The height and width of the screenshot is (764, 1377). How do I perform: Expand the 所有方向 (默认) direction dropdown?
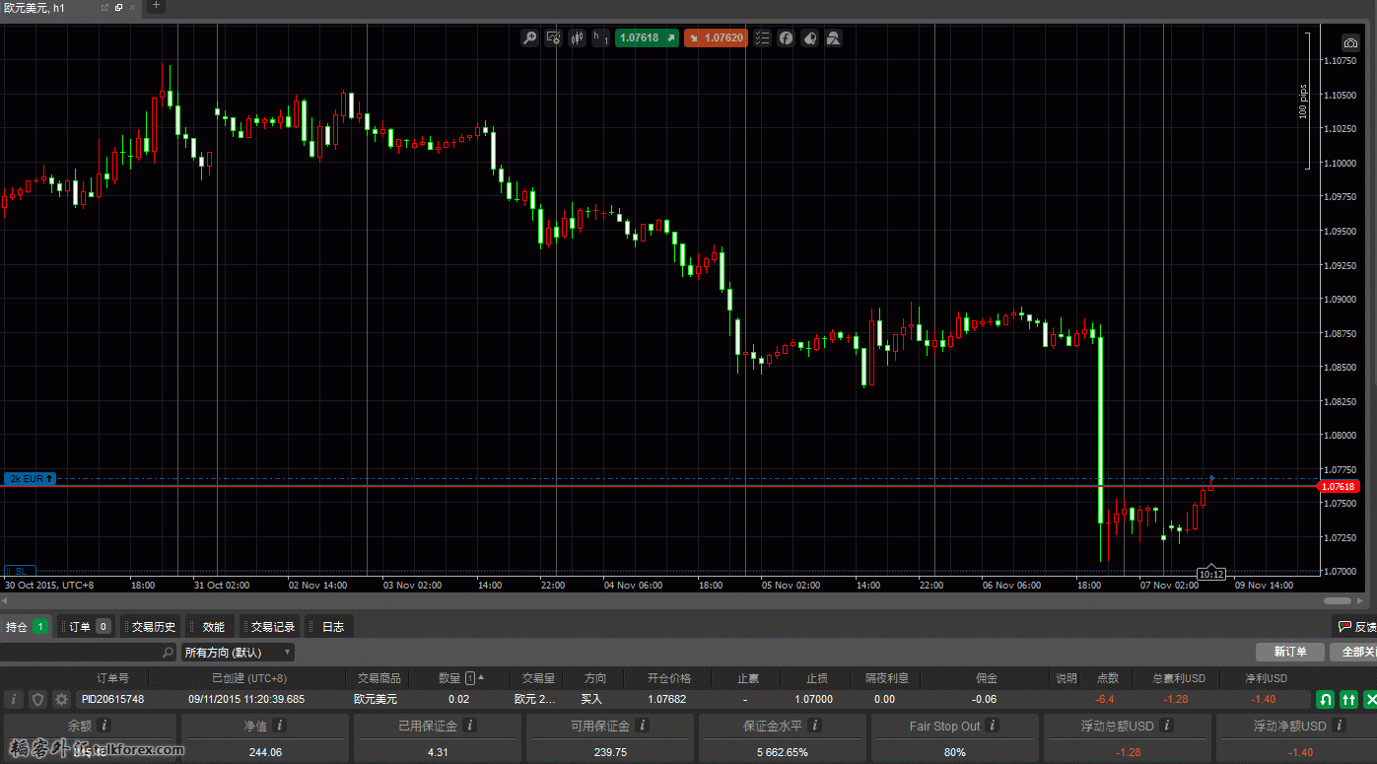(x=238, y=653)
